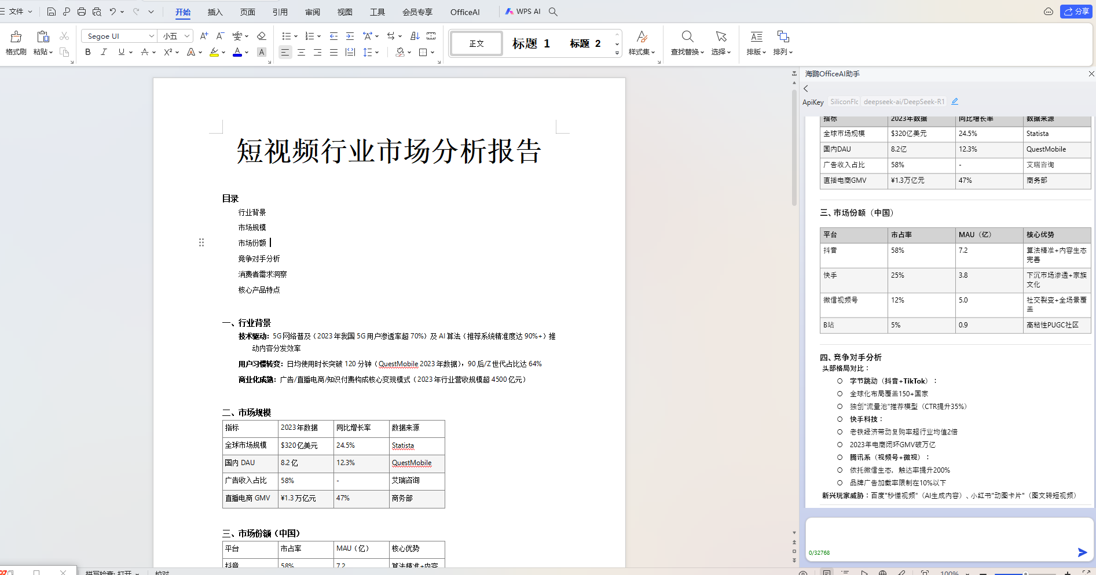1096x575 pixels.
Task: Decrease paragraph indent
Action: click(x=333, y=36)
